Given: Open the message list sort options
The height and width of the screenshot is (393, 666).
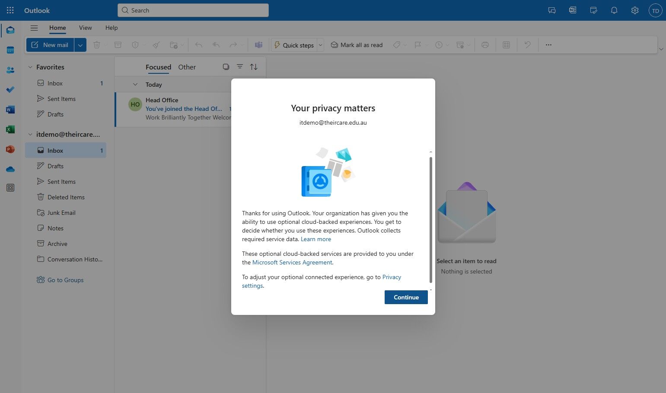Looking at the screenshot, I should (x=254, y=67).
